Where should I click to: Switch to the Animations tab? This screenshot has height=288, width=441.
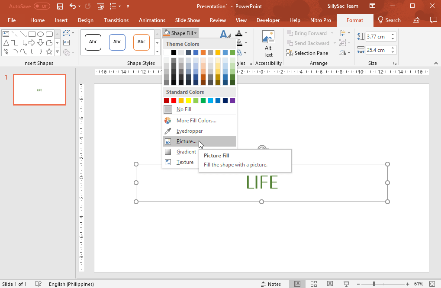(152, 20)
